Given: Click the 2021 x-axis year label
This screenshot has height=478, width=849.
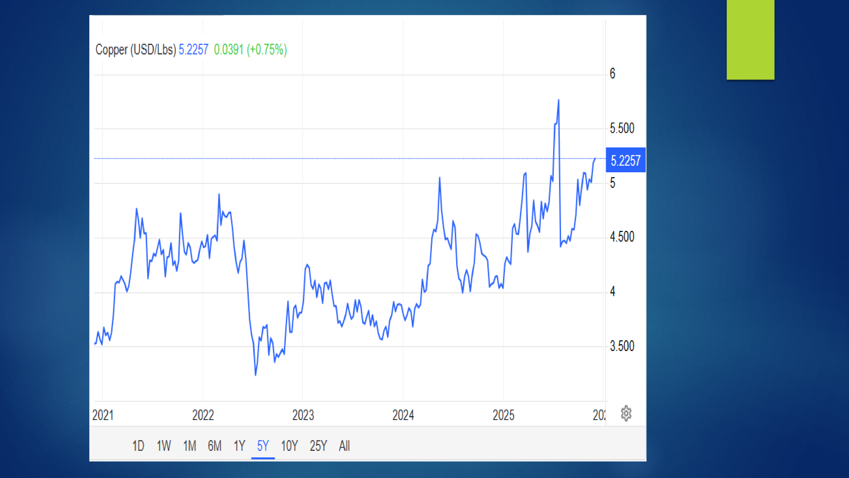Looking at the screenshot, I should (103, 415).
